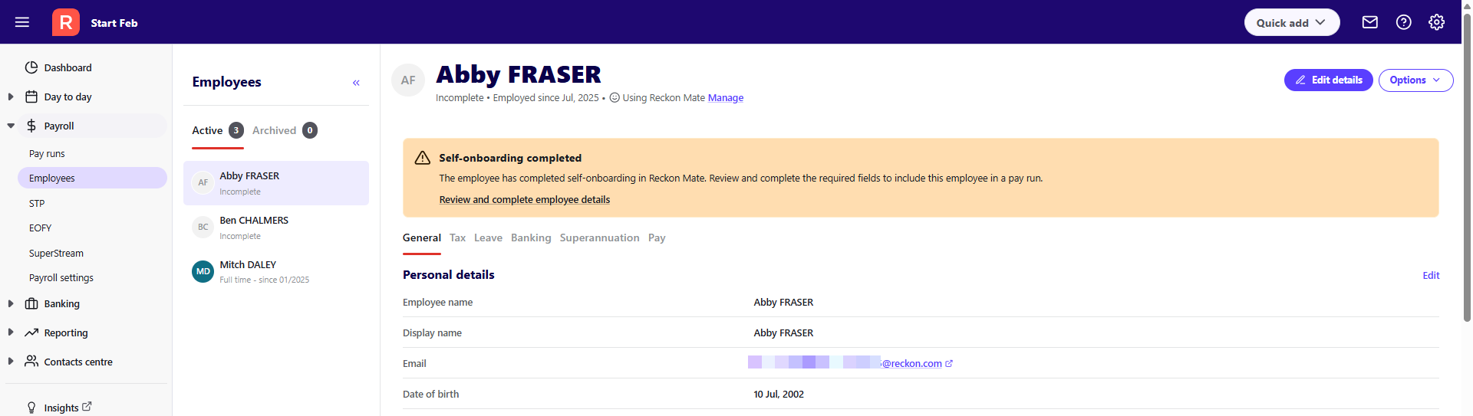Screen dimensions: 1473x416
Task: Click the Abby FRASER page heading
Action: tap(519, 74)
